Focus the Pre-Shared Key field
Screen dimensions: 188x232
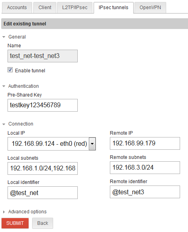pos(42,105)
